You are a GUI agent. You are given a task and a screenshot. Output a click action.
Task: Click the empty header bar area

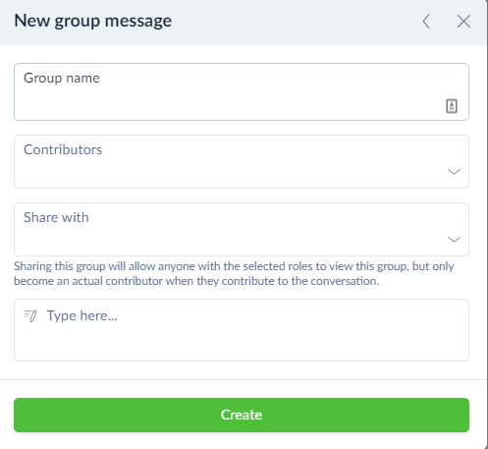click(295, 22)
